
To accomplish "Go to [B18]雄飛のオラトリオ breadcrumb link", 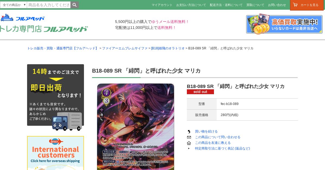I will click(168, 48).
